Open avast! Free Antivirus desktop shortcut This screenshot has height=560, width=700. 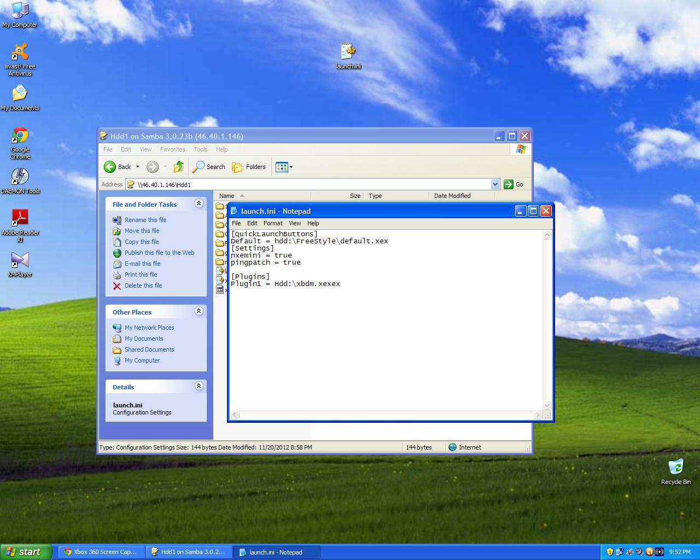pos(20,60)
